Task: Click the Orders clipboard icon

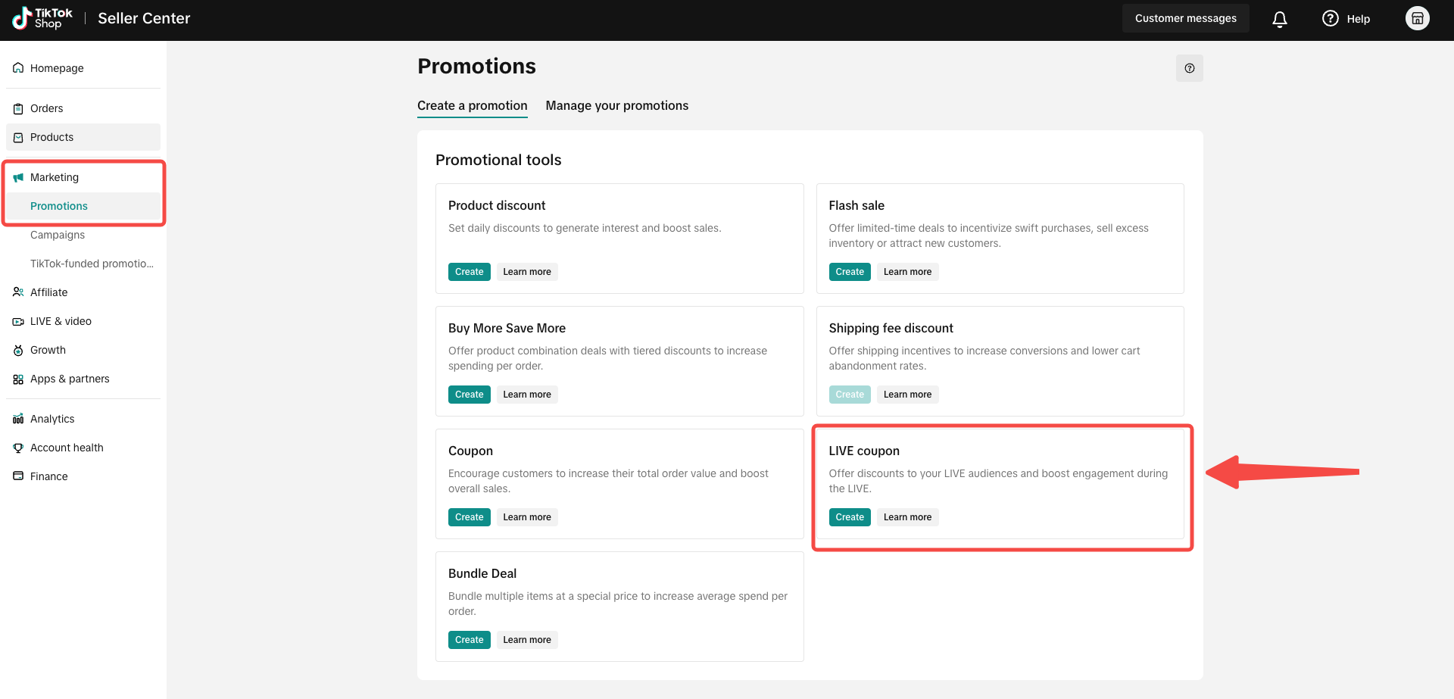Action: [x=18, y=108]
